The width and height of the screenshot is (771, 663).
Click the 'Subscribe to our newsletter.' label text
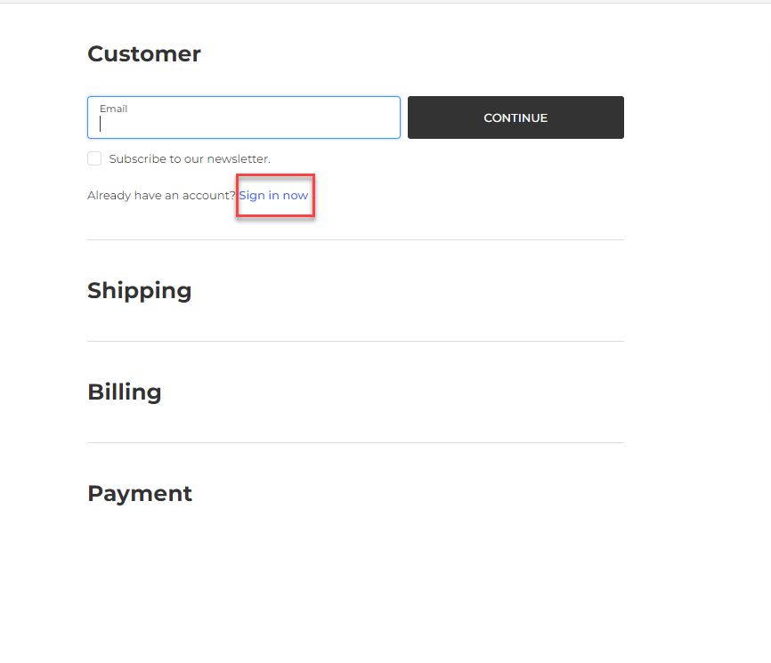click(190, 159)
